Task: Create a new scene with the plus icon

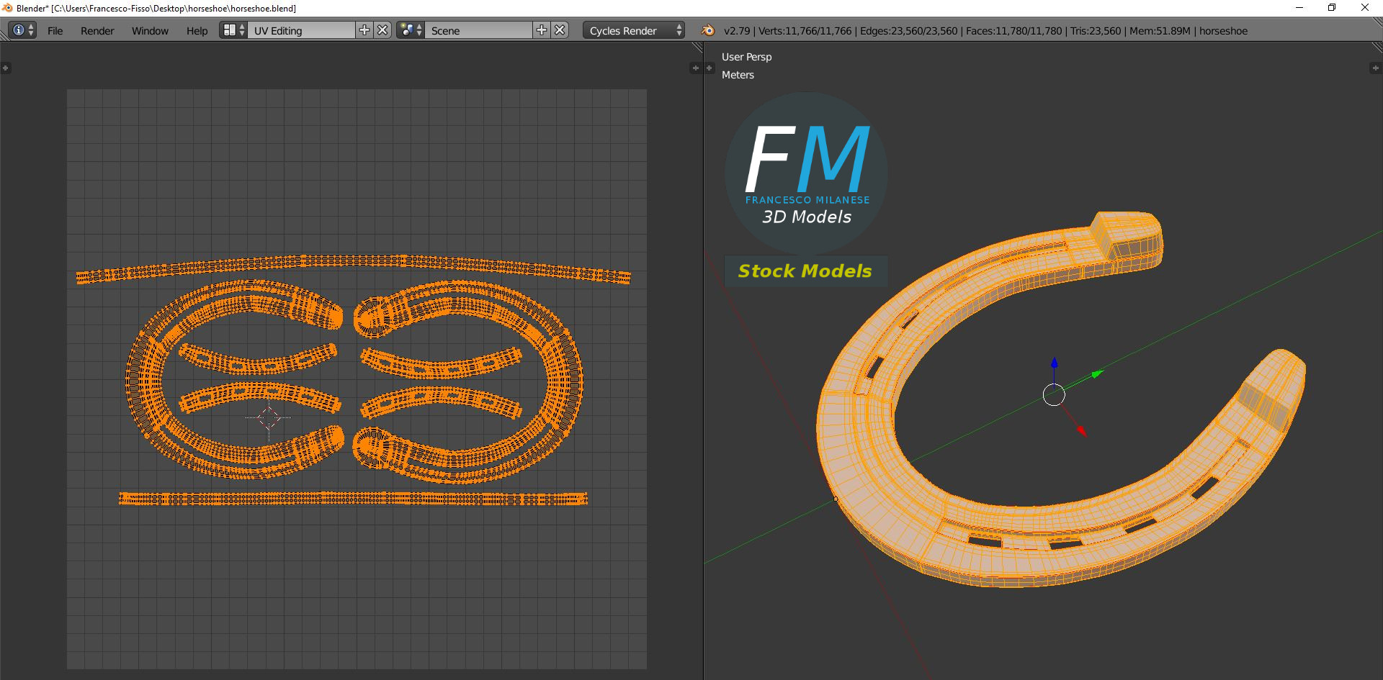Action: pos(541,30)
